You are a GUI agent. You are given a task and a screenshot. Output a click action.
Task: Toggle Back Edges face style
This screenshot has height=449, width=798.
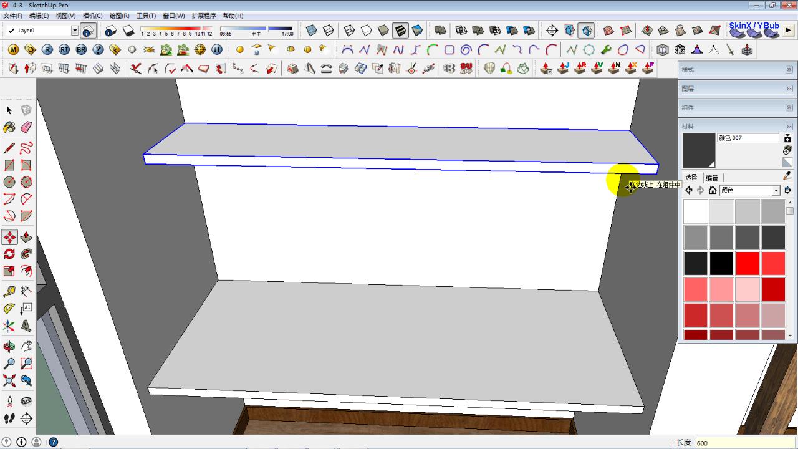pos(328,30)
